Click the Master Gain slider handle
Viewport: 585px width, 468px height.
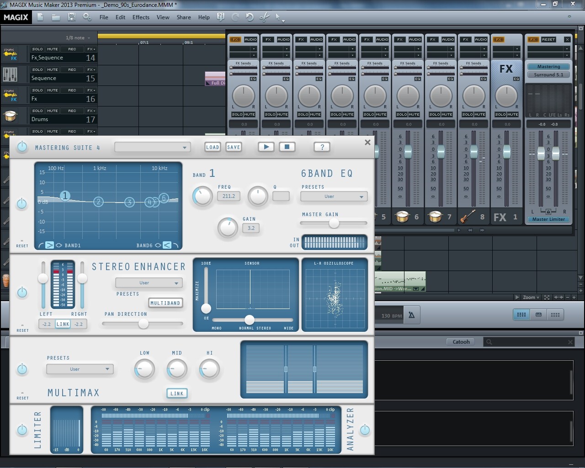(334, 223)
